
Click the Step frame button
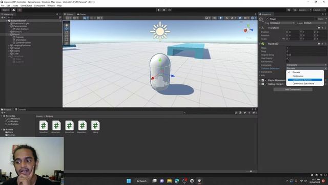(x=170, y=10)
